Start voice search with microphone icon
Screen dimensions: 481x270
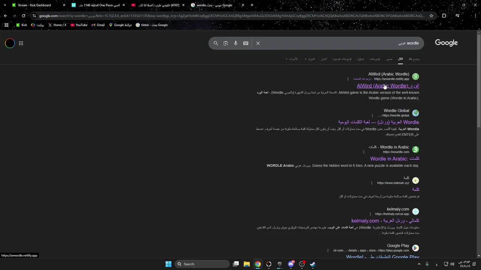pos(236,43)
